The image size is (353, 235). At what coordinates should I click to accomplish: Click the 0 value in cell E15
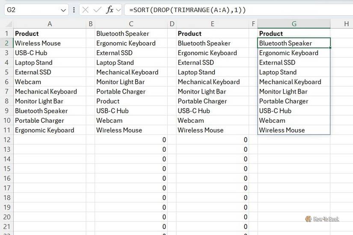click(246, 169)
